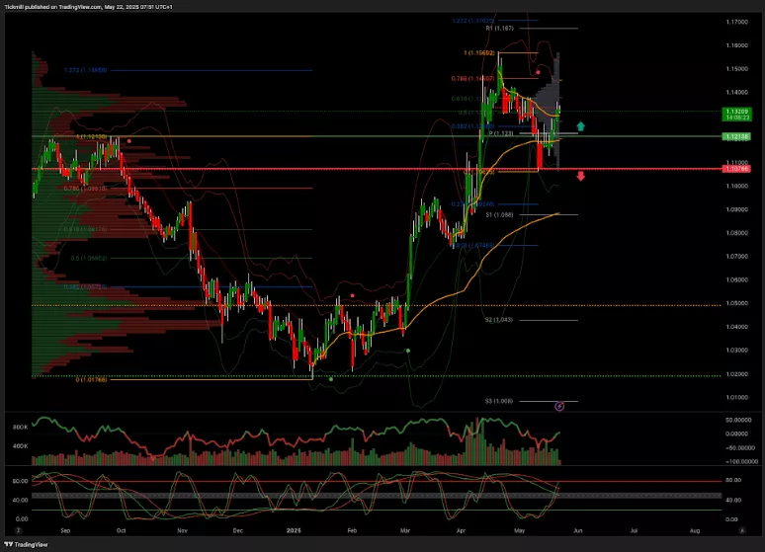765x552 pixels.
Task: Click the P (1.123) pivot label
Action: click(x=503, y=133)
